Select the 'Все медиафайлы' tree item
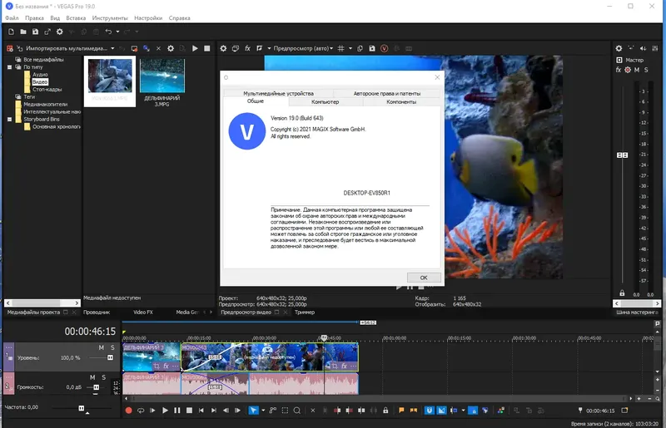This screenshot has height=428, width=666. (x=44, y=59)
